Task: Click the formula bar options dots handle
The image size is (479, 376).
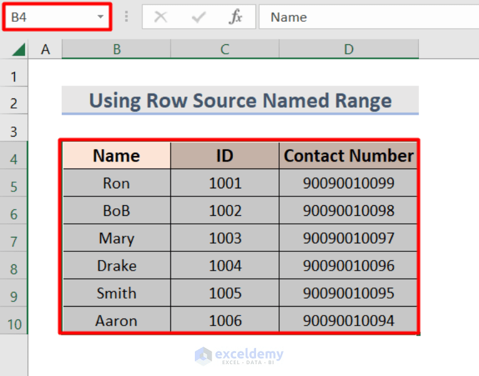Action: click(x=127, y=17)
